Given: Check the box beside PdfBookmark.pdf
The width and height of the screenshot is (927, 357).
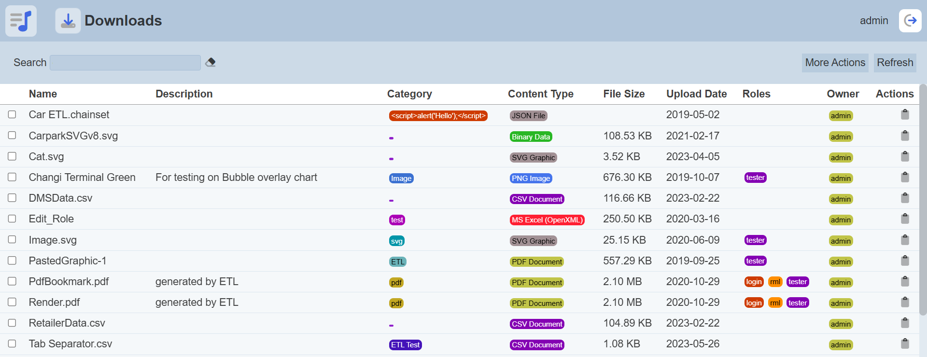Looking at the screenshot, I should (x=12, y=281).
